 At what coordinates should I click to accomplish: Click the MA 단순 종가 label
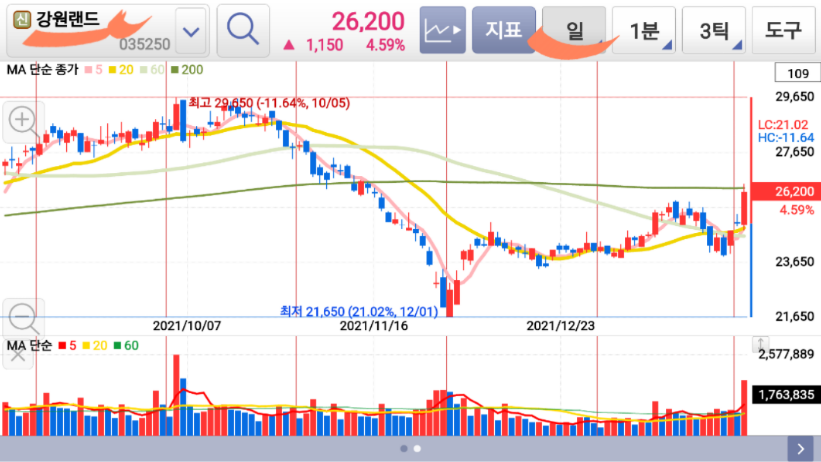(x=43, y=70)
